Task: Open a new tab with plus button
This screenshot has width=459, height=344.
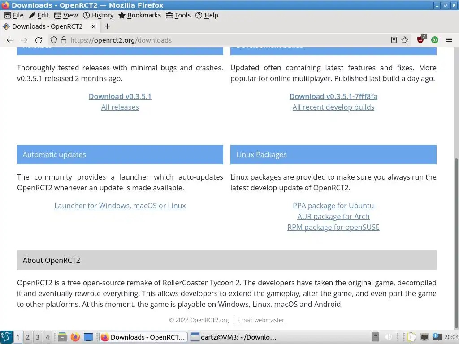Action: [x=108, y=26]
